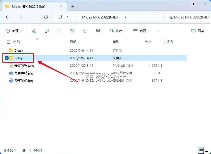Screen dimensions: 211x154
Task: Open the toolbar See more ellipsis
Action: click(159, 31)
